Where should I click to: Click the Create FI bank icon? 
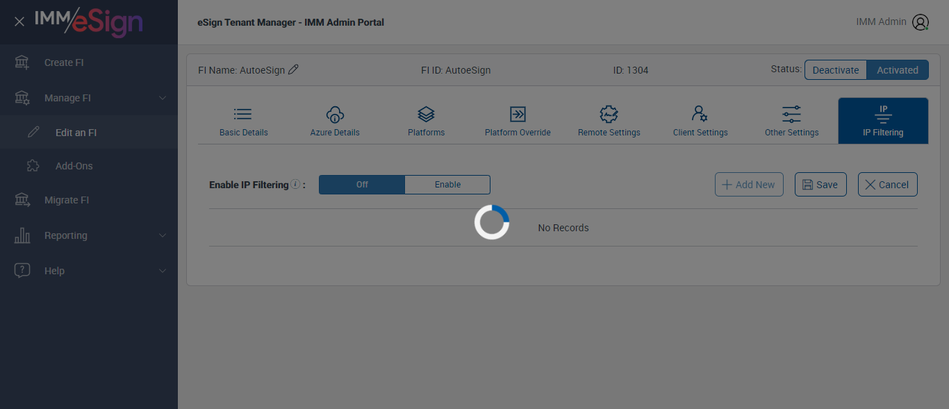pos(22,62)
